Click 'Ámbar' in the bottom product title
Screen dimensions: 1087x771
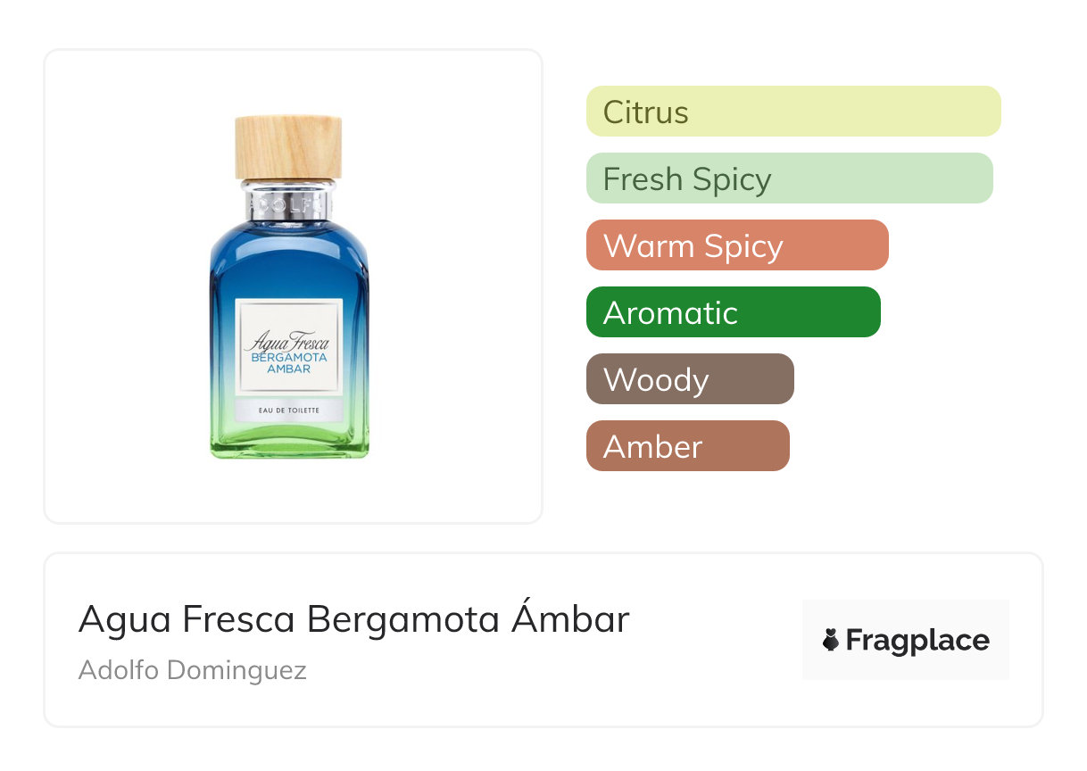(x=570, y=619)
